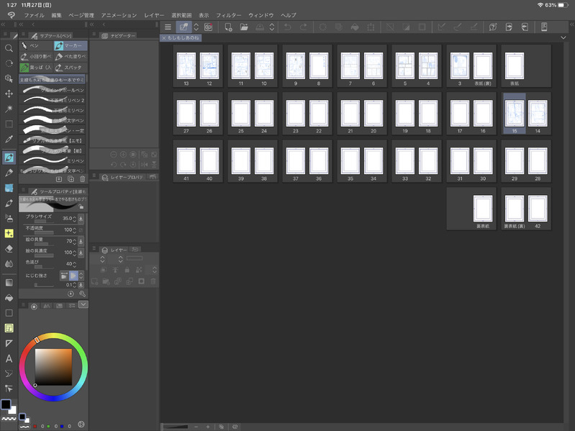575x431 pixels.
Task: Select the Ruler tool
Action: point(9,343)
